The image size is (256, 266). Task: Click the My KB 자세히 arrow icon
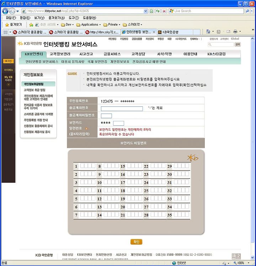pos(8,85)
